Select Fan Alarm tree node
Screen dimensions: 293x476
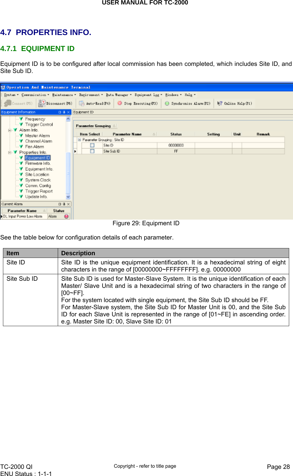point(34,147)
